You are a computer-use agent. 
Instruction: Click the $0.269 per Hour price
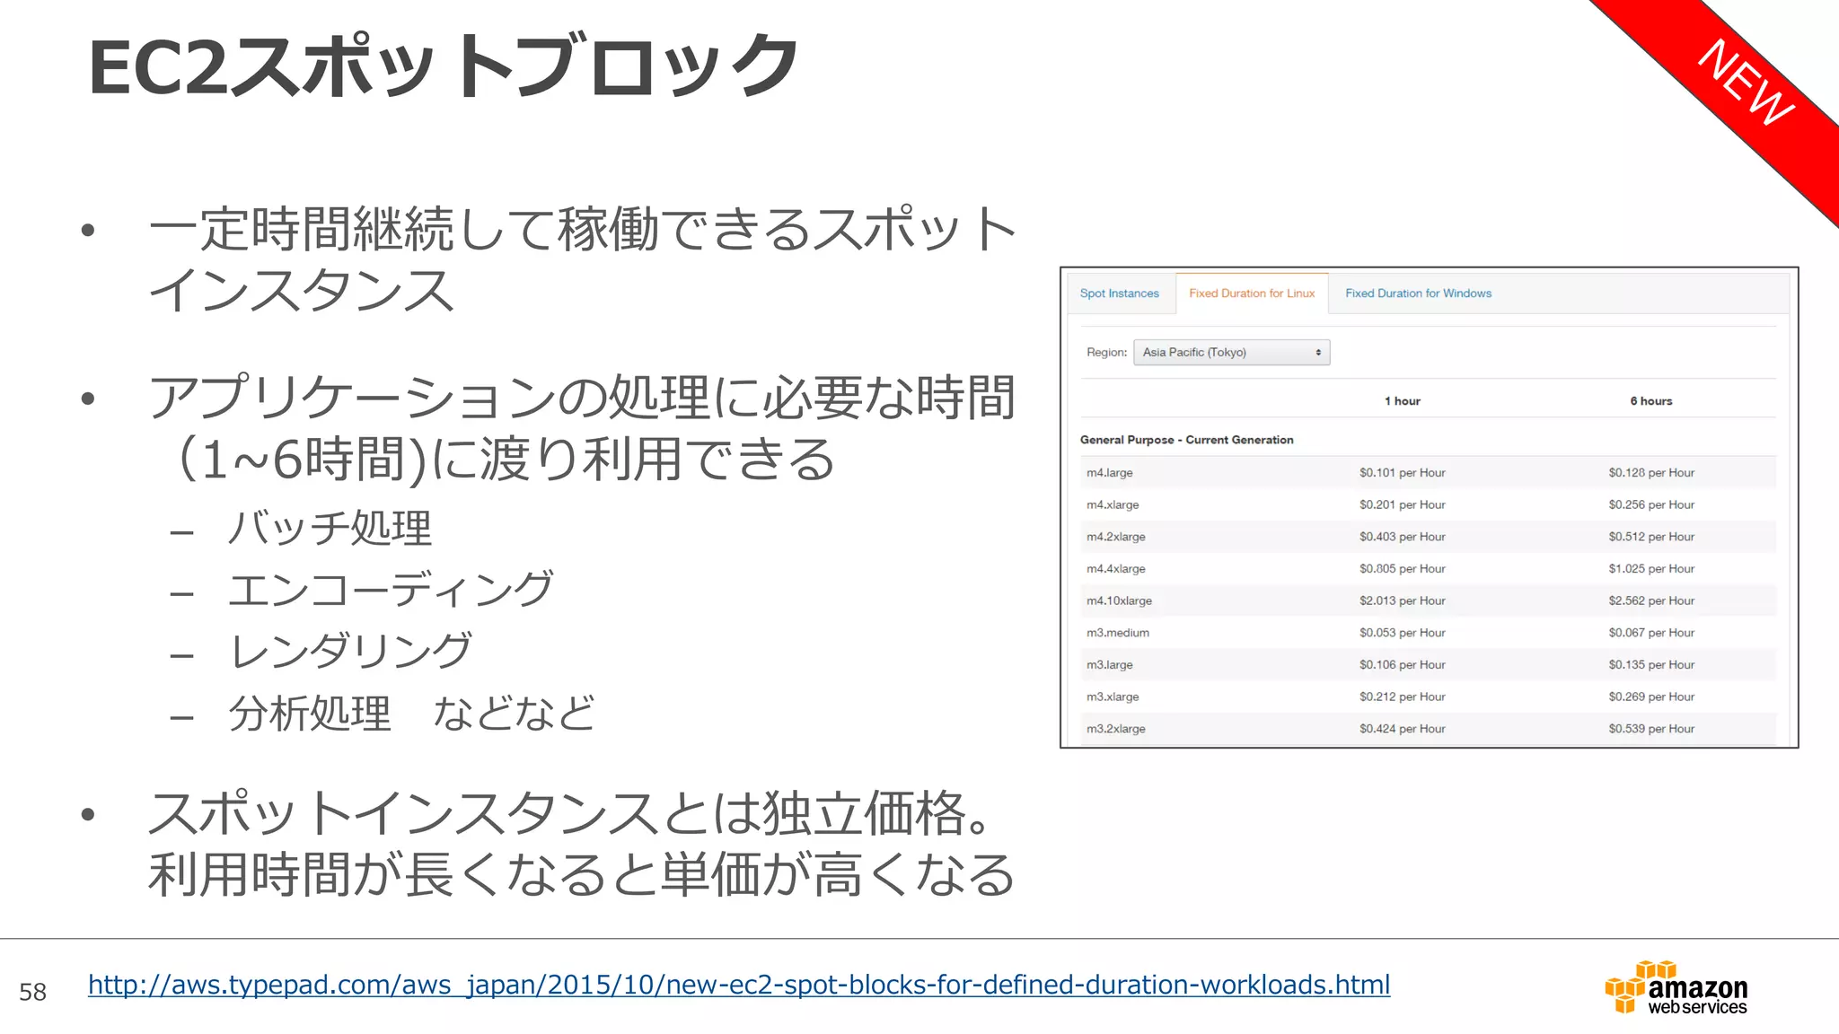click(x=1651, y=697)
